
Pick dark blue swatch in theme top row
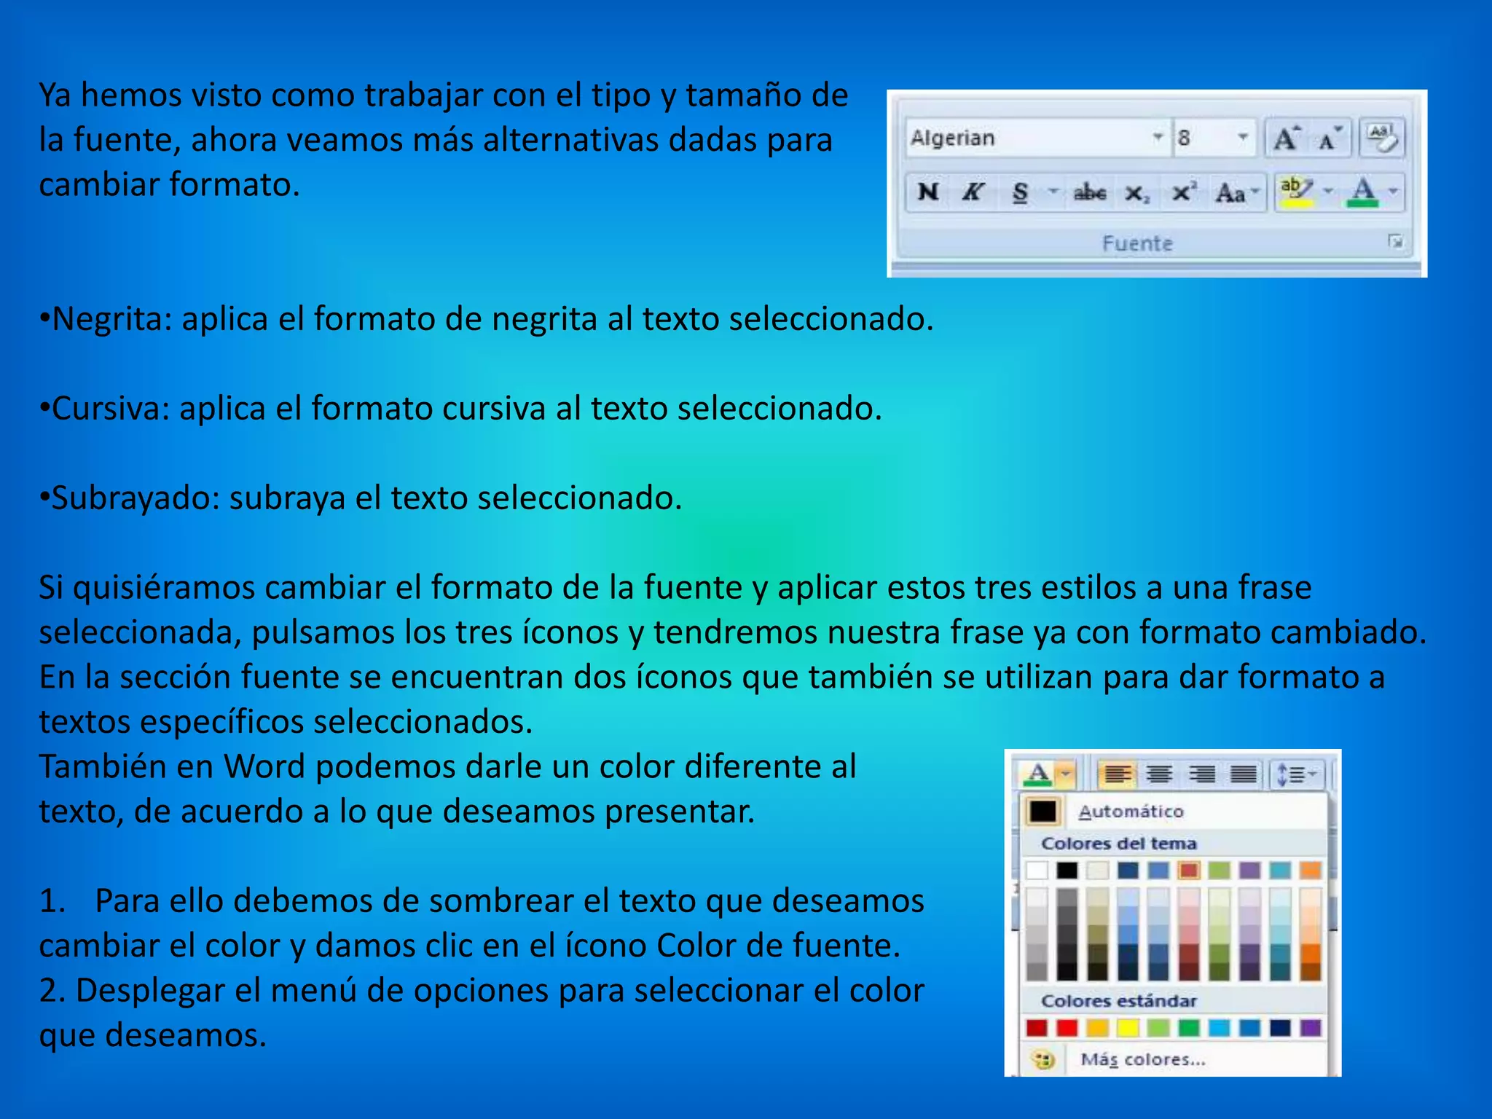[x=1128, y=870]
